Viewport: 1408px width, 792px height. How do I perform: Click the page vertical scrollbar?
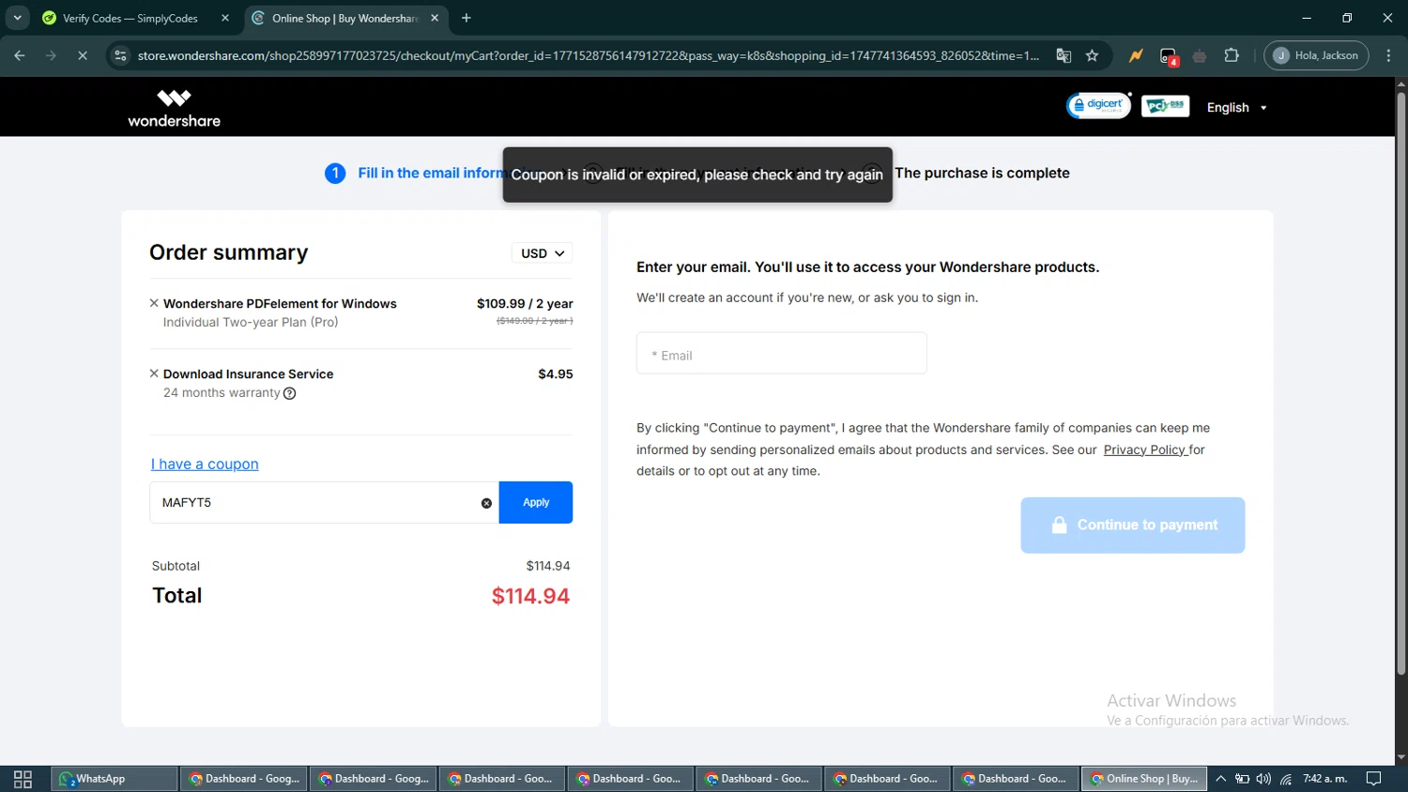point(1400,385)
